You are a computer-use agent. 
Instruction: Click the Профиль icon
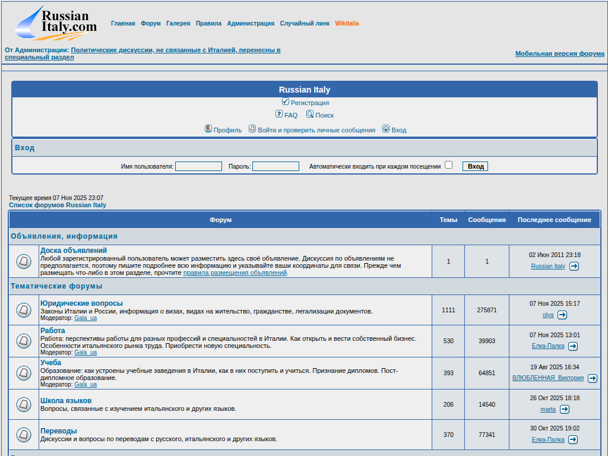point(208,129)
